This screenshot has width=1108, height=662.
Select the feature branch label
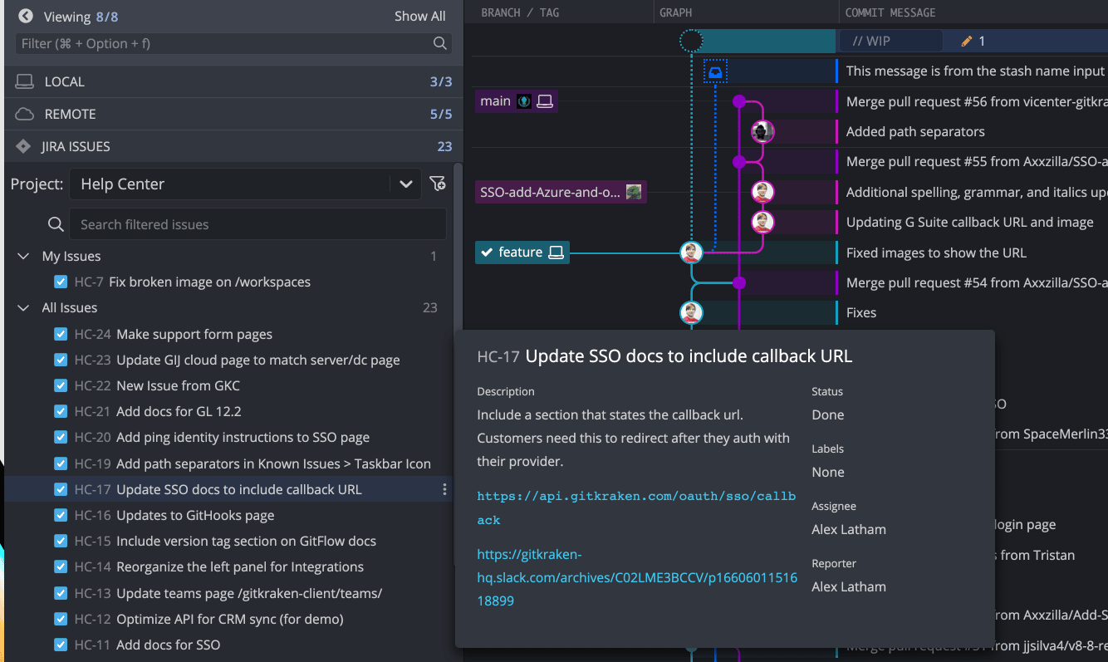coord(522,253)
